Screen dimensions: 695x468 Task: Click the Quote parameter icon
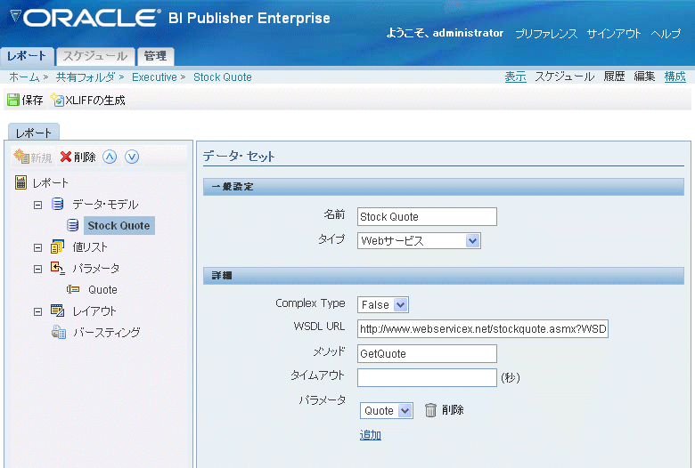73,289
